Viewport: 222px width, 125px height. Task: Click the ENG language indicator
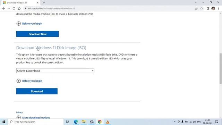[199, 122]
